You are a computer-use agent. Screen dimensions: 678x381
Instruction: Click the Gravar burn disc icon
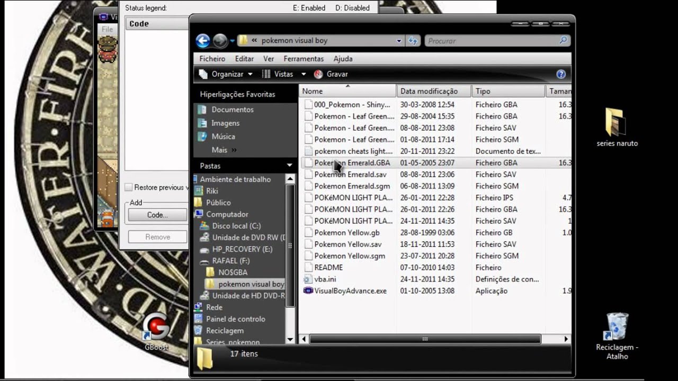[x=318, y=74]
